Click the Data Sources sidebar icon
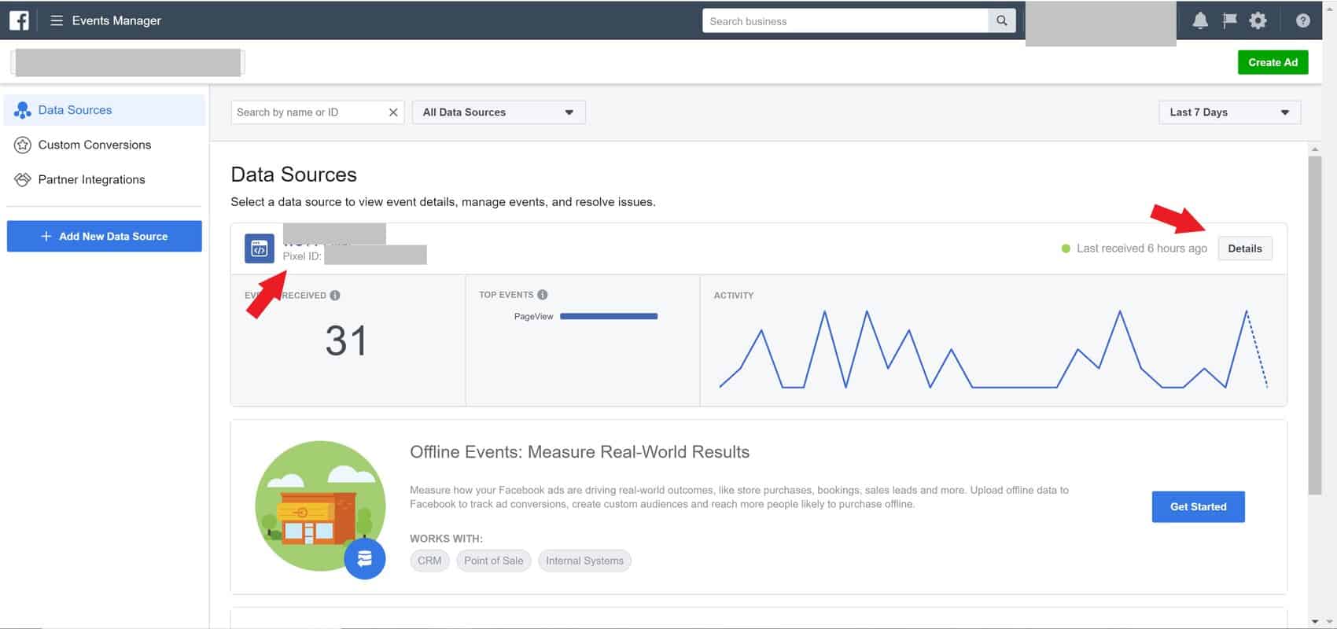Image resolution: width=1337 pixels, height=629 pixels. click(23, 110)
